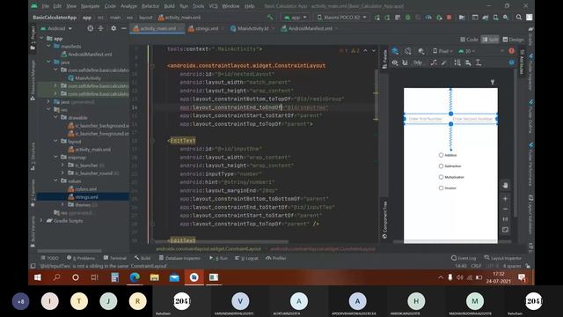Image resolution: width=563 pixels, height=317 pixels.
Task: Collapse the drawable folder in project tree
Action: point(55,117)
